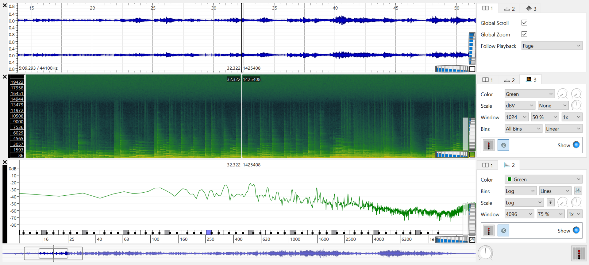
Task: Click the spectrogram pane horizontal zoom thumbwheel
Action: [452, 154]
